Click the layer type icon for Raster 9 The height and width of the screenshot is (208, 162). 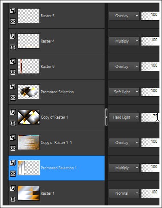click(x=13, y=61)
